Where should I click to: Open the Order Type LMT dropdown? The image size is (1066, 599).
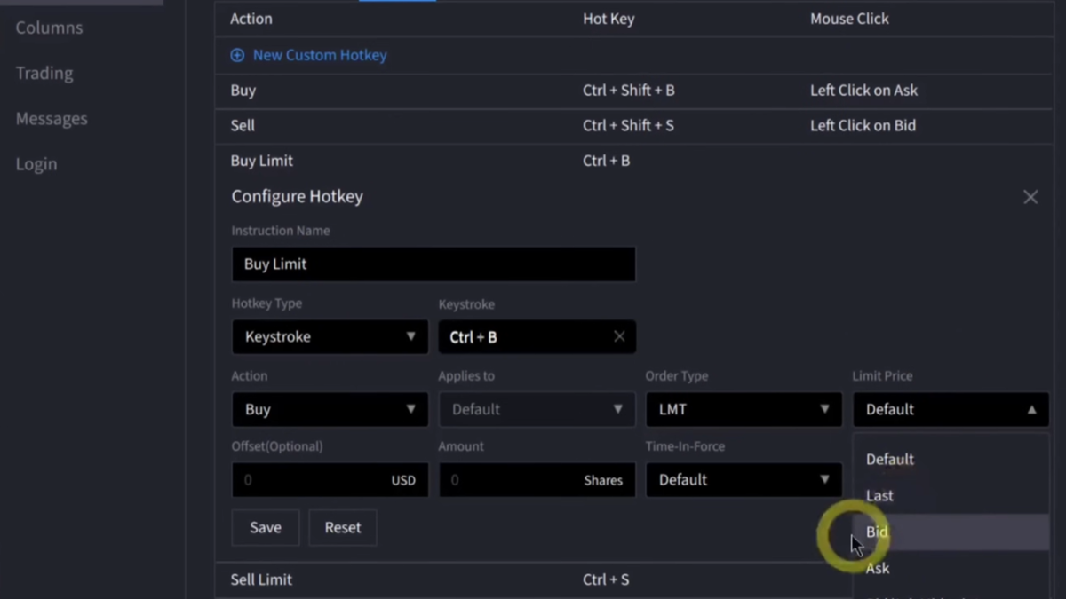tap(744, 409)
